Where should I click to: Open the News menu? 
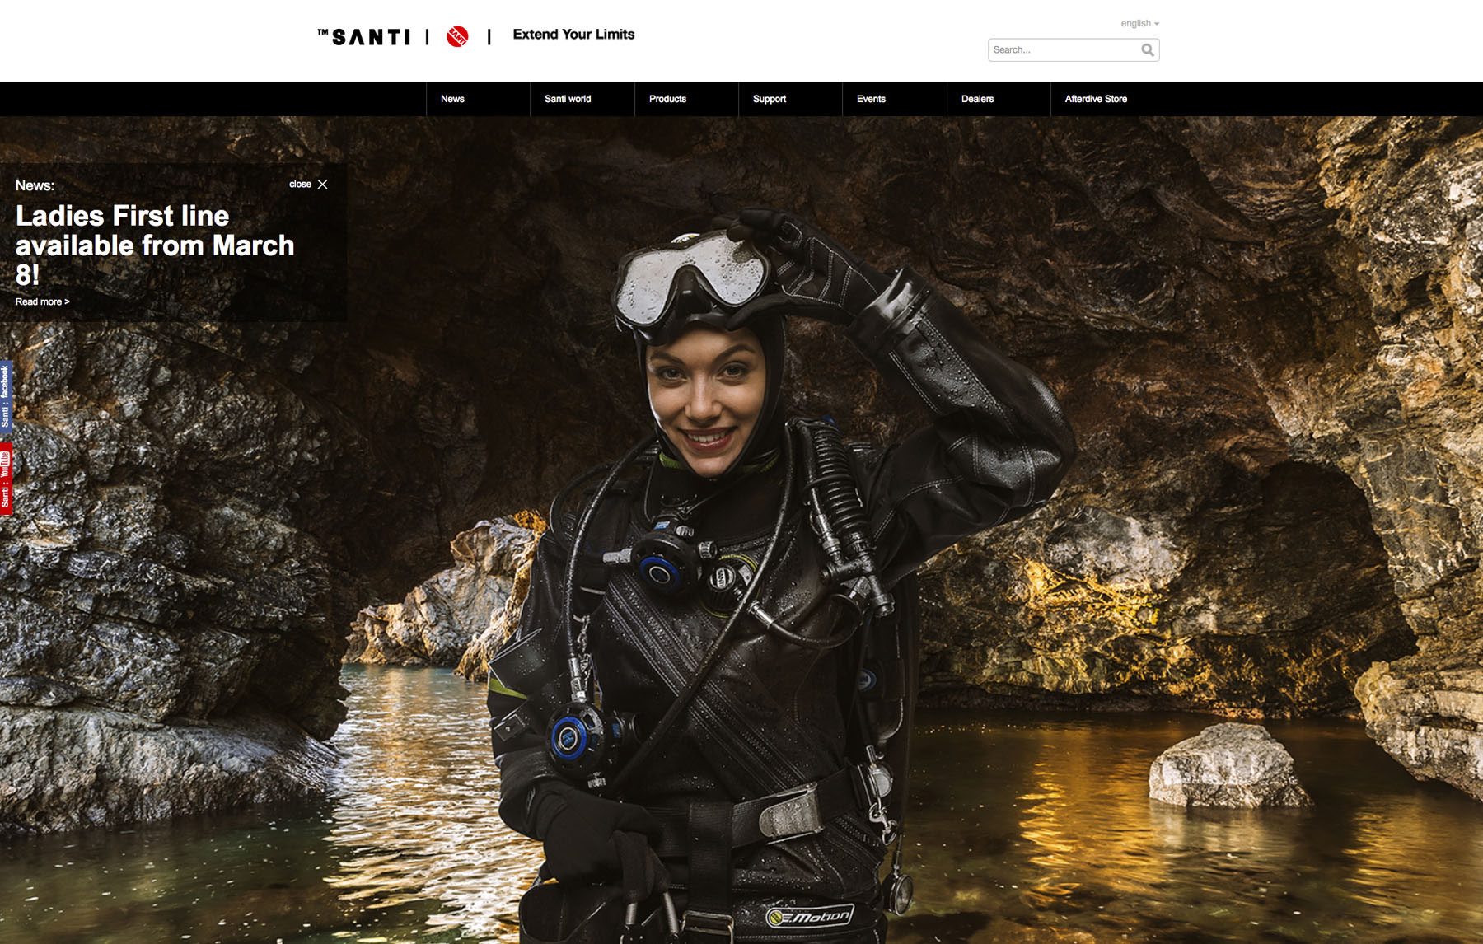452,99
